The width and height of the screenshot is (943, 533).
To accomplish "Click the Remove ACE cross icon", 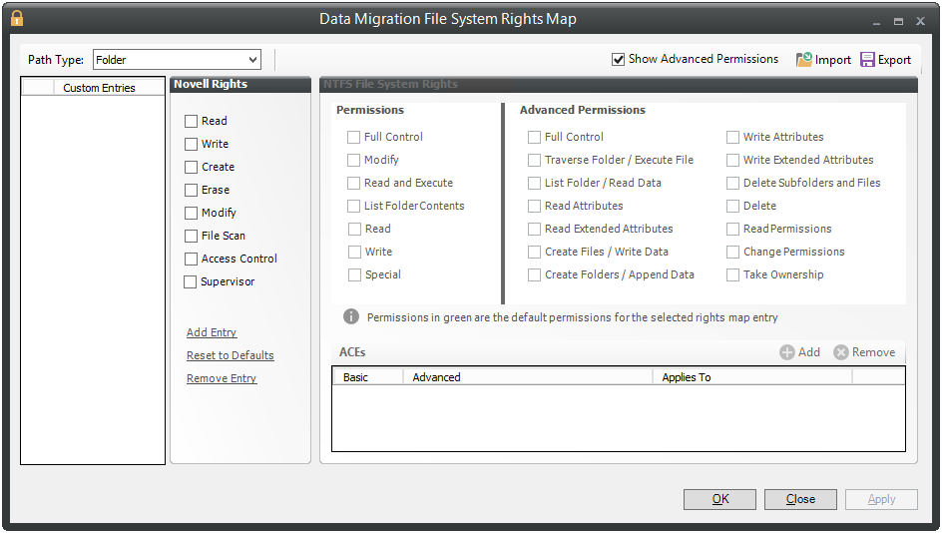I will [x=841, y=352].
